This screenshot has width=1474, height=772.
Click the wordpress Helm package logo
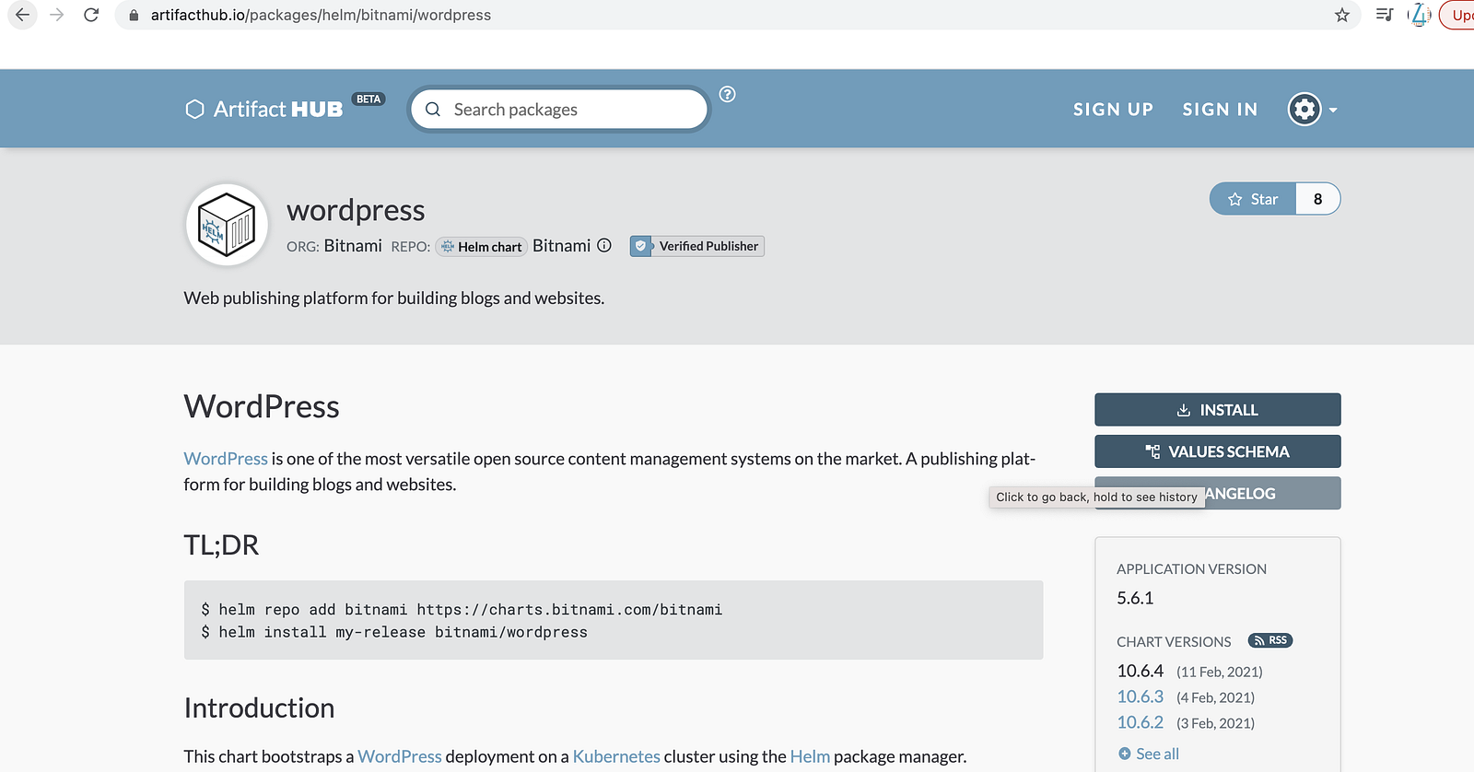coord(227,225)
